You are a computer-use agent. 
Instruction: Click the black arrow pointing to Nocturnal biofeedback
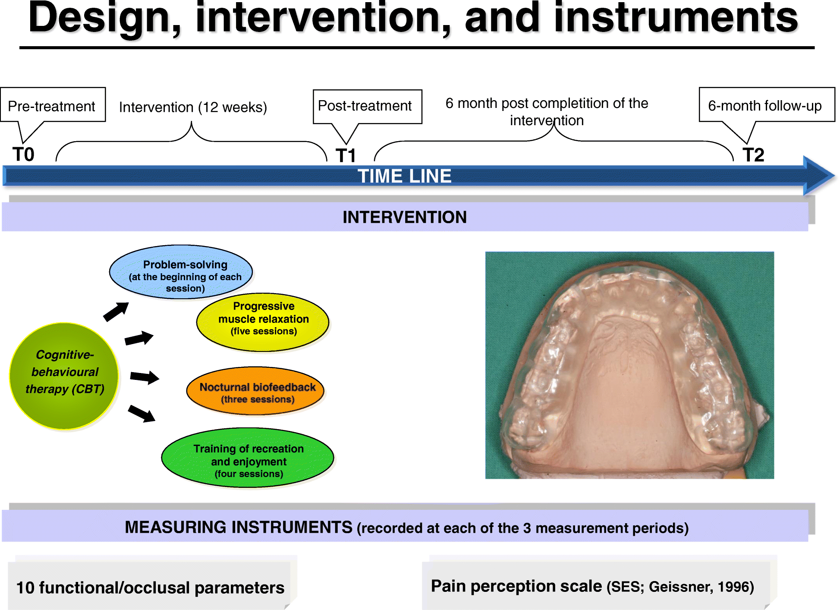(x=145, y=377)
